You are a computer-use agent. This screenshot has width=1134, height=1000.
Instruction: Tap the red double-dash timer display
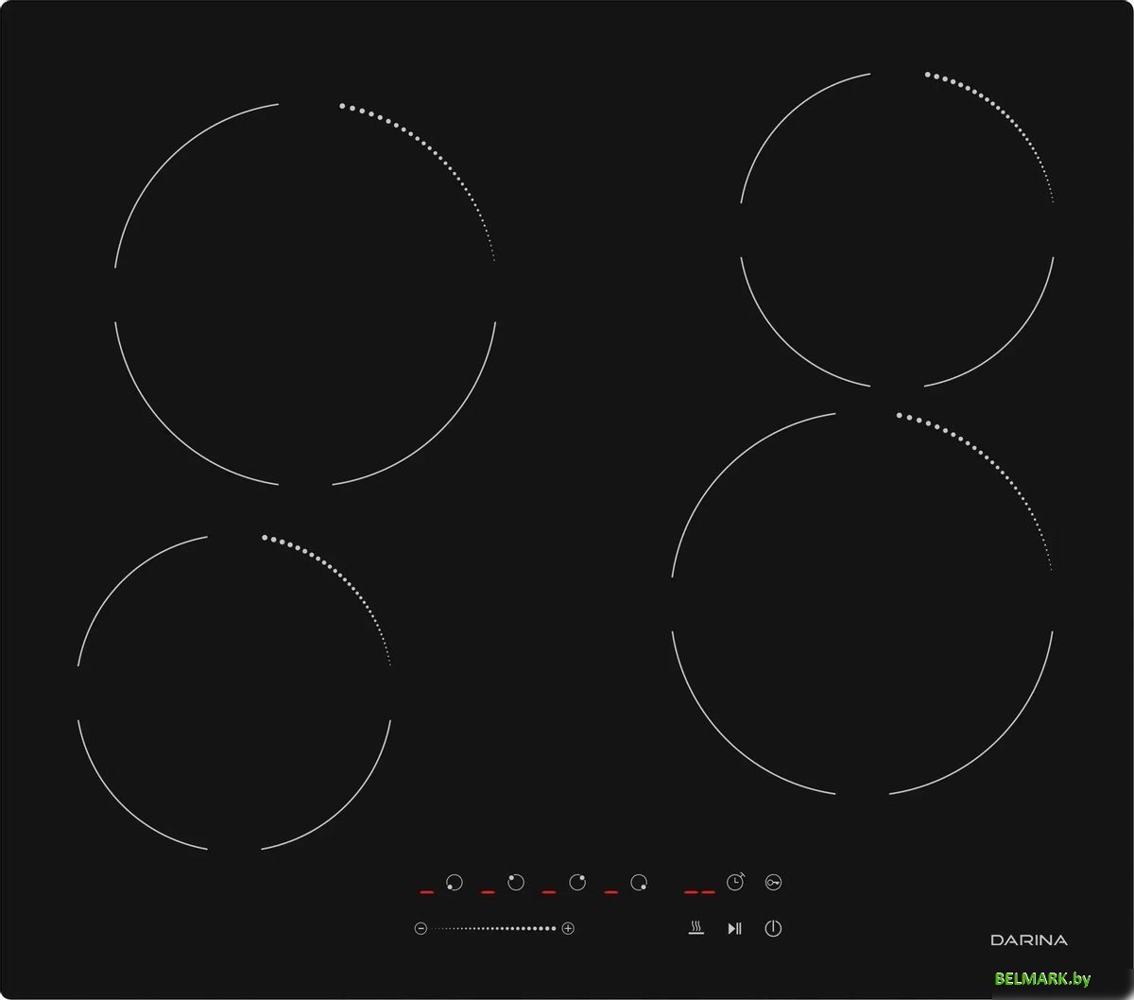699,891
